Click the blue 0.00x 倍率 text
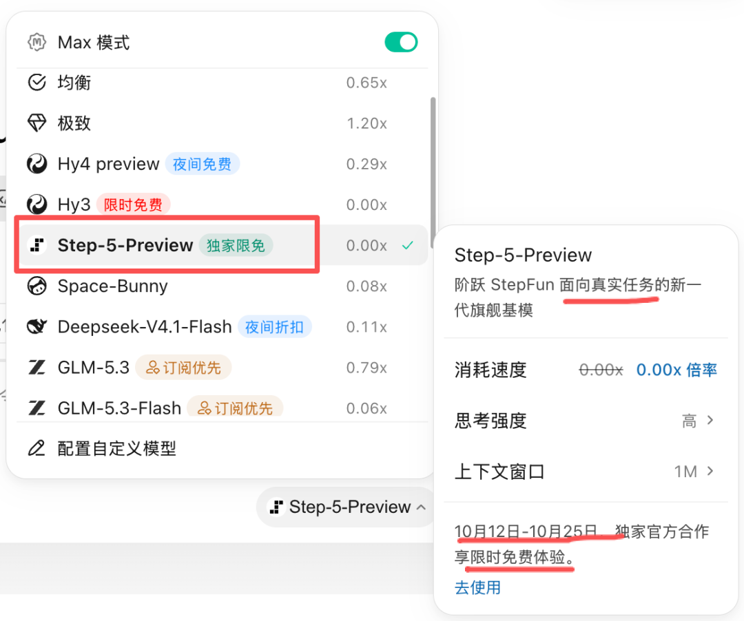The height and width of the screenshot is (621, 744). 676,370
